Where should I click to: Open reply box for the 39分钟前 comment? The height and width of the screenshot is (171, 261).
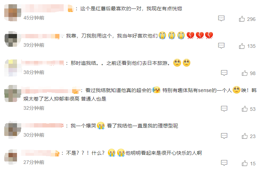221,46
